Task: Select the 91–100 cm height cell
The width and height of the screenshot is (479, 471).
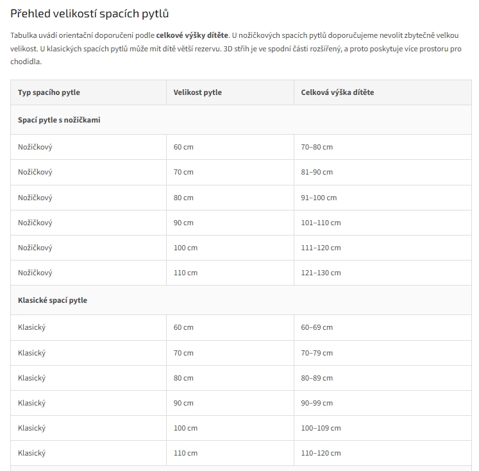Action: 383,198
